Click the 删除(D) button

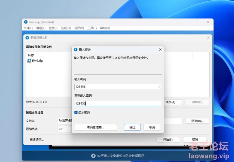pos(197,102)
